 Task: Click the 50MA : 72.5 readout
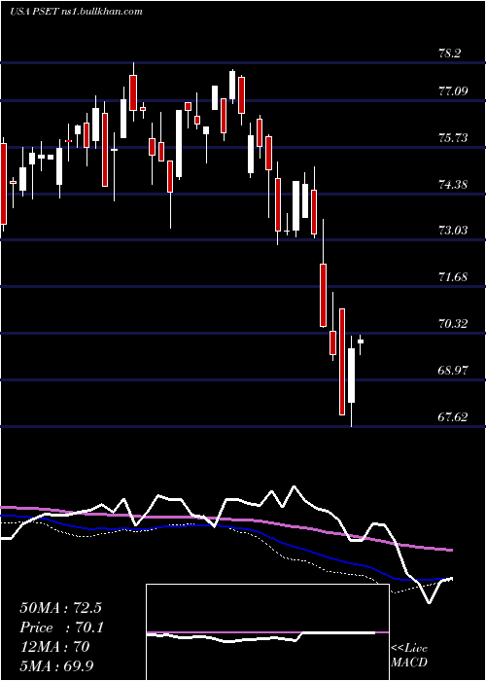point(60,608)
